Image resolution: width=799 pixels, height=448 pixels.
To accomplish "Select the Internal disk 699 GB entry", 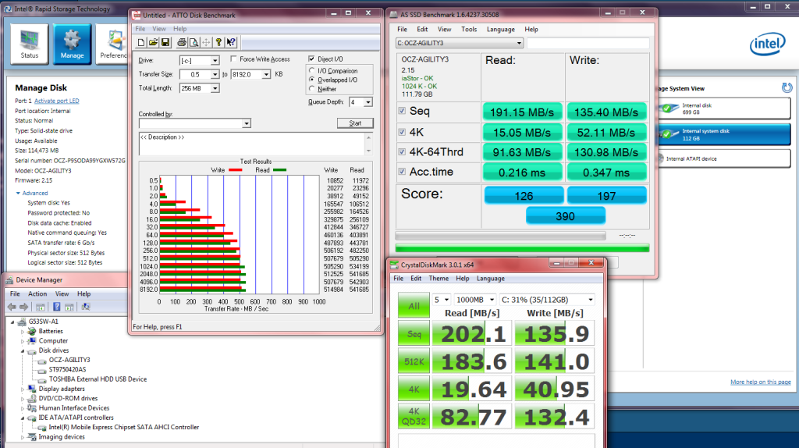I will coord(723,108).
